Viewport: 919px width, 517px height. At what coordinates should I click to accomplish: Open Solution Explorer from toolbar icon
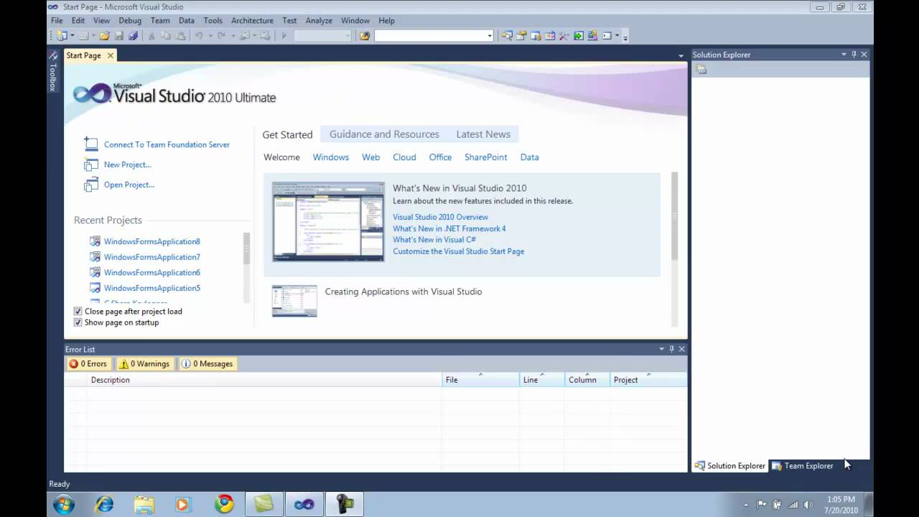508,36
